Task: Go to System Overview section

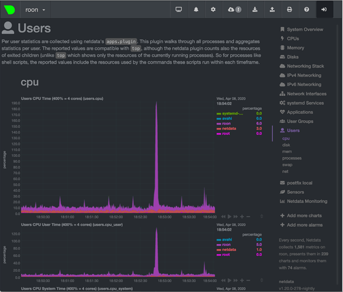Action: point(302,29)
